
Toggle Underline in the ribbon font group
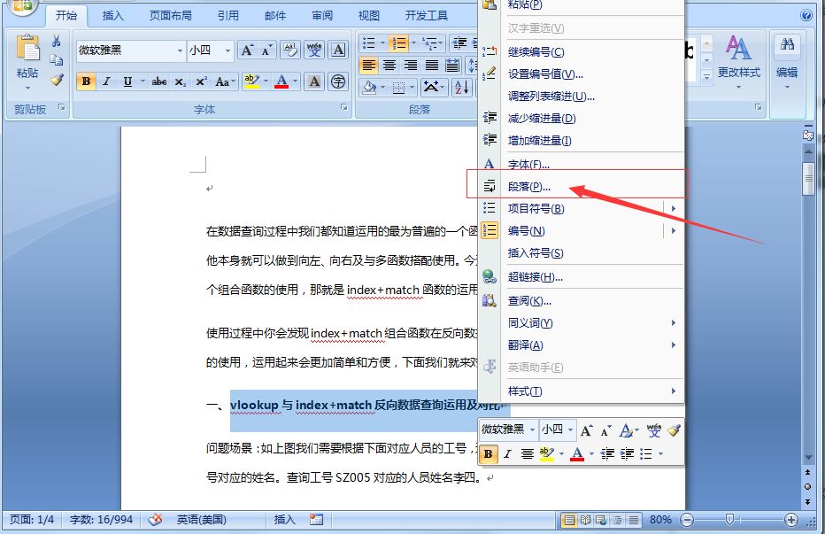[x=127, y=81]
